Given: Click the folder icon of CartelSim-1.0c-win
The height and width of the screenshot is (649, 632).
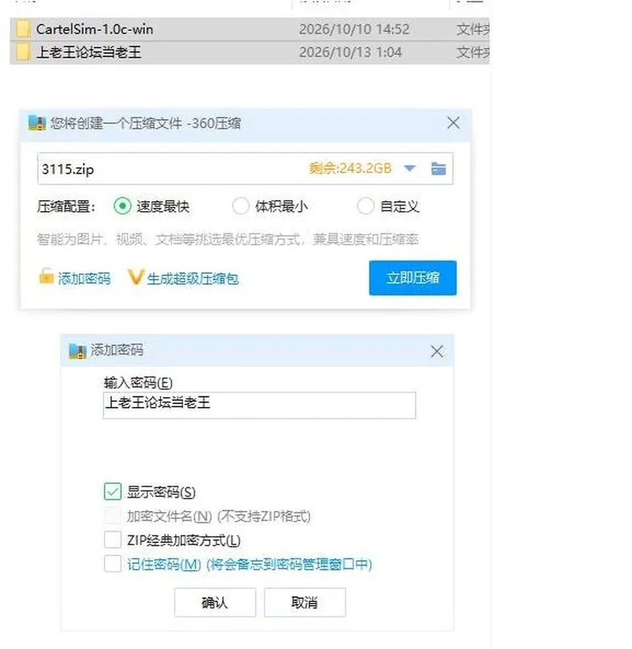Looking at the screenshot, I should [23, 30].
